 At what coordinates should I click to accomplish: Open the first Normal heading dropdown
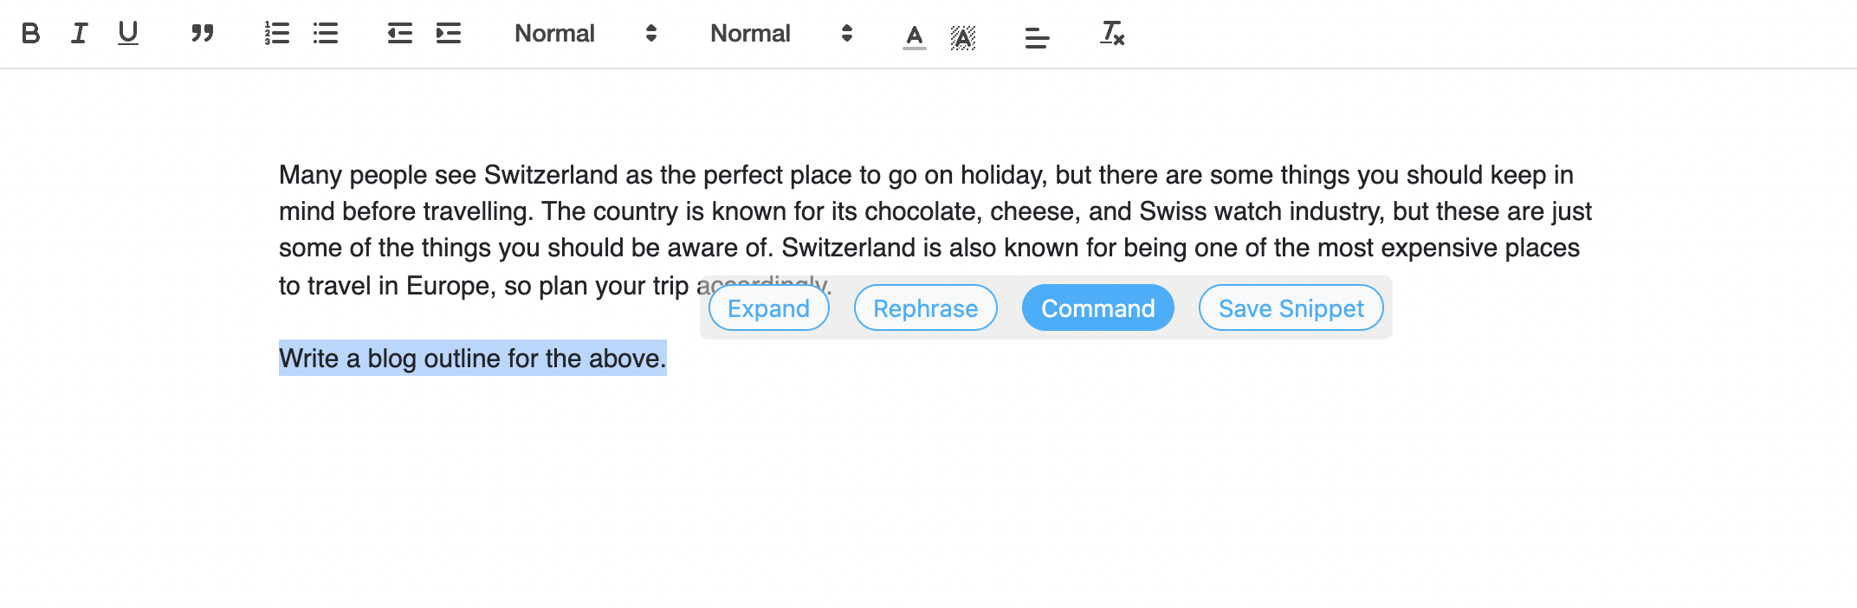pyautogui.click(x=586, y=34)
